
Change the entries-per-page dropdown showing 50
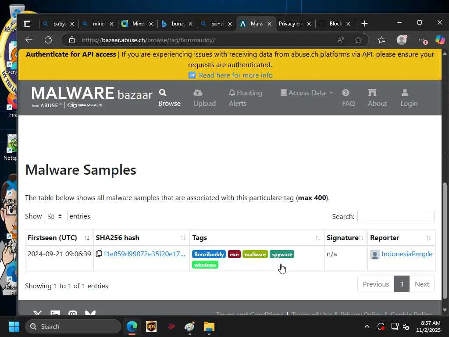point(55,216)
